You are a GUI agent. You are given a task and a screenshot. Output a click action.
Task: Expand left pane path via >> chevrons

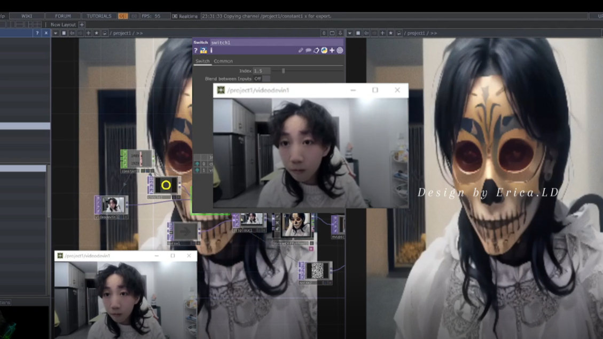click(x=139, y=33)
